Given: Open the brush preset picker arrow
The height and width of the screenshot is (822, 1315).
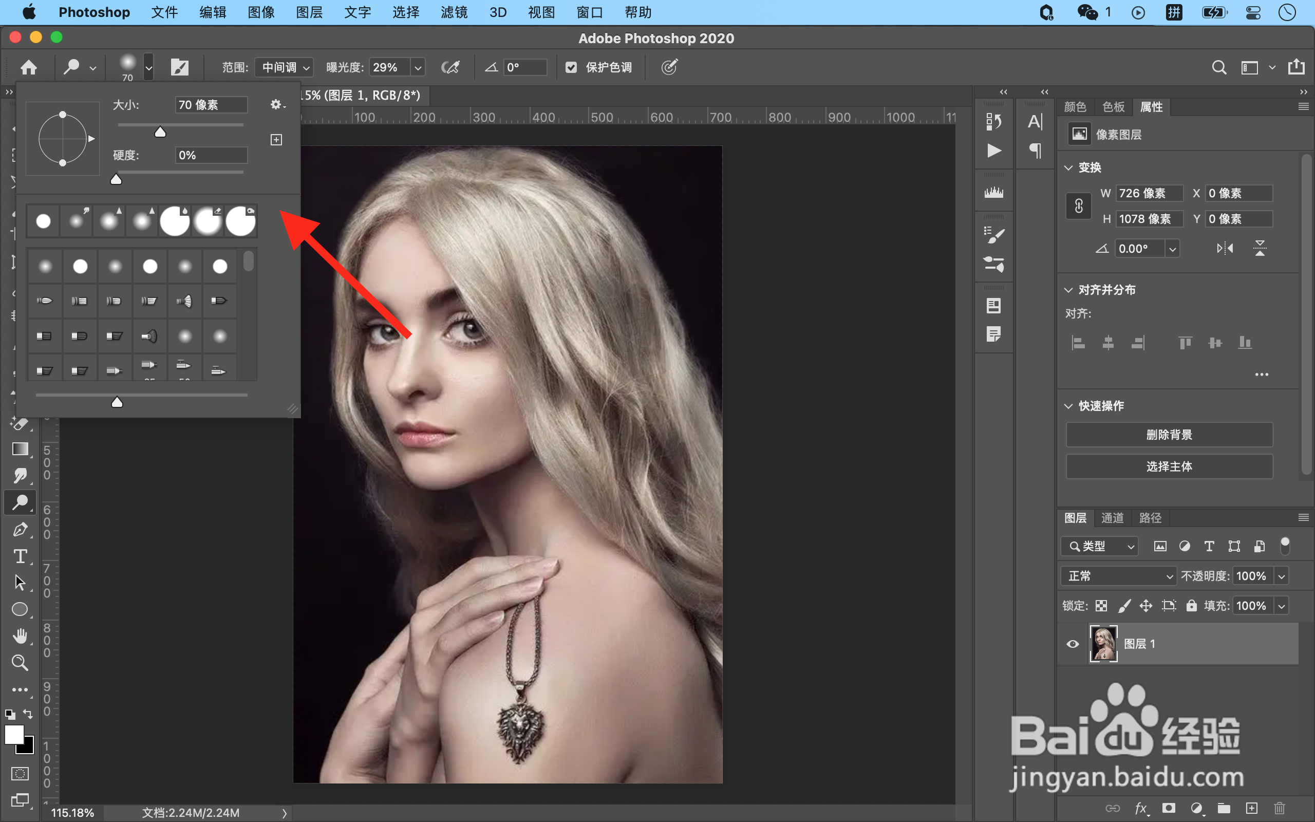Looking at the screenshot, I should [148, 67].
